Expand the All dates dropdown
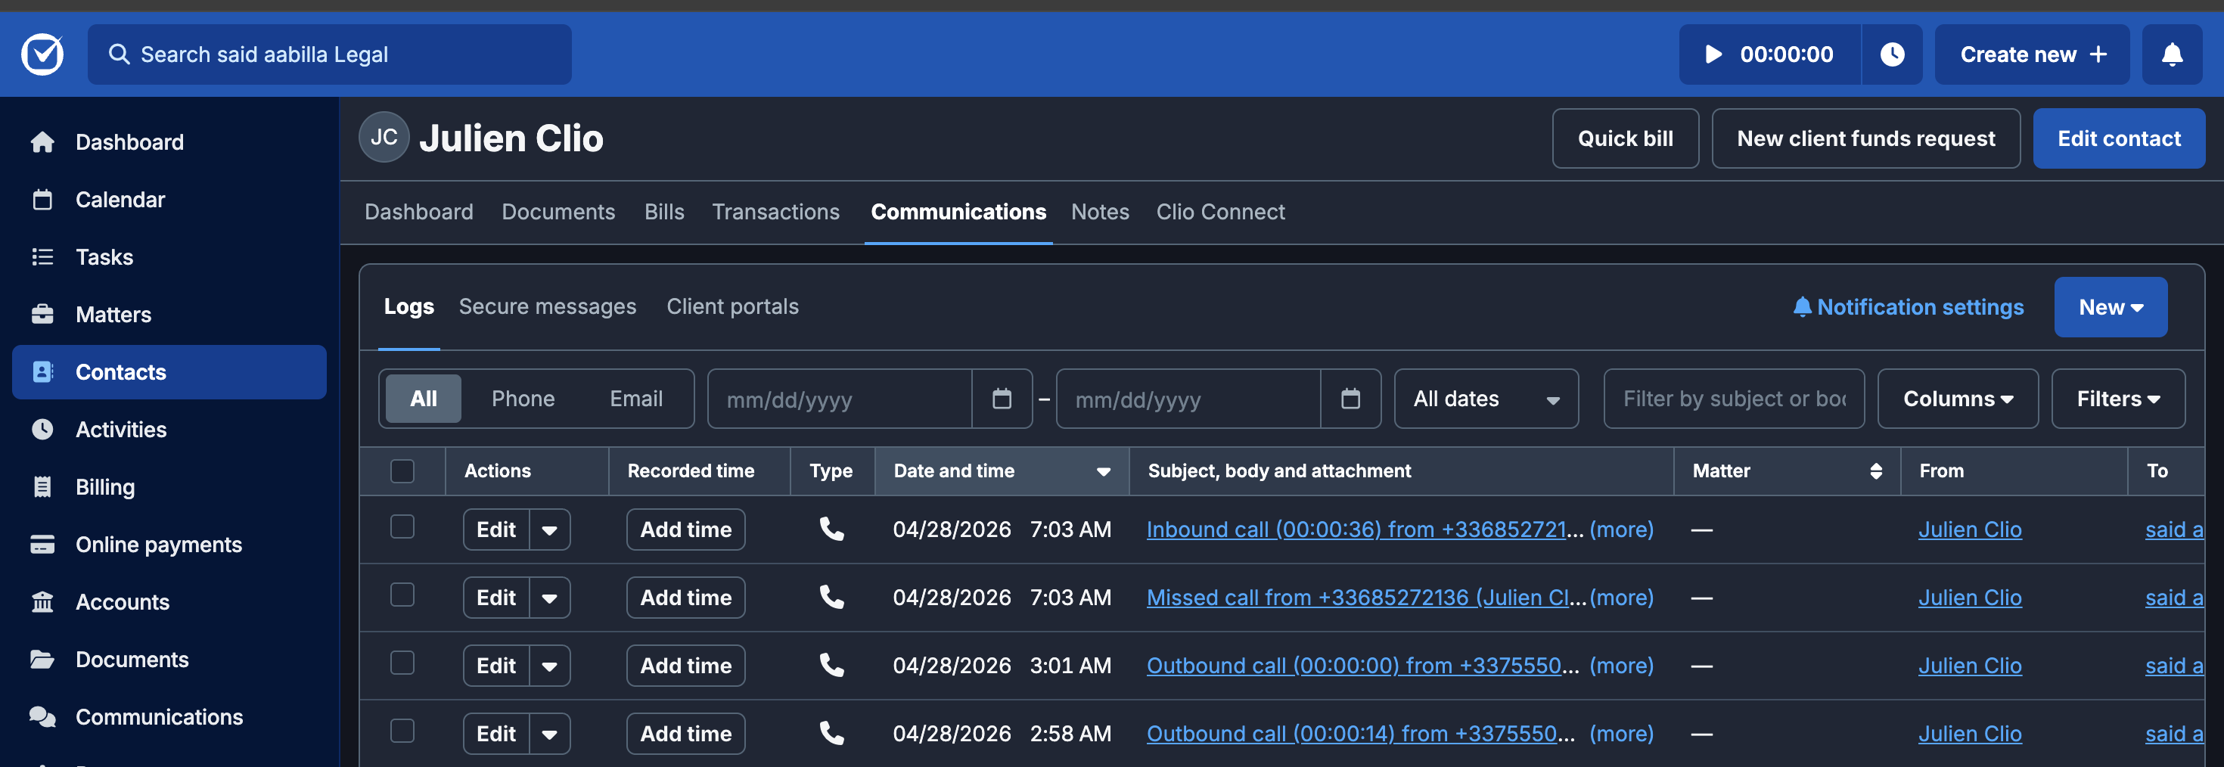 point(1486,398)
